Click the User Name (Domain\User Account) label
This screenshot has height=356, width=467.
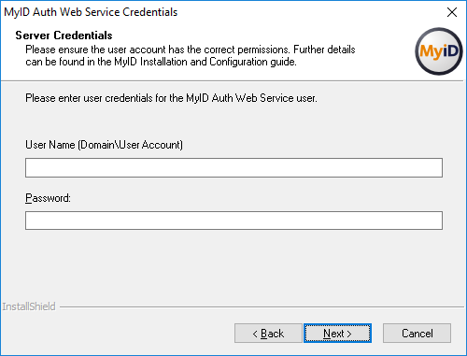tap(104, 145)
